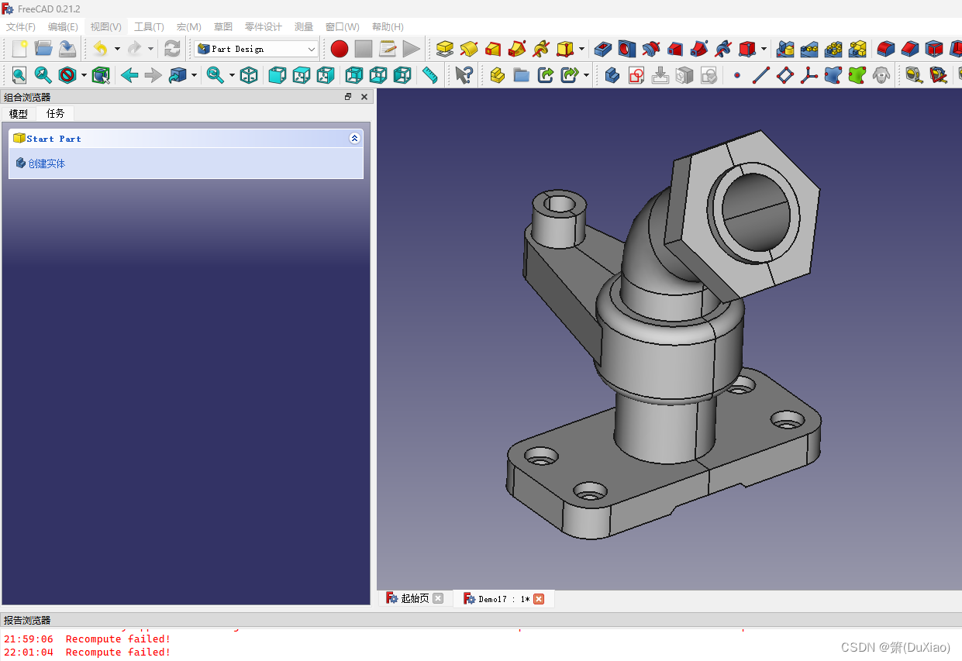Apply the Linear Pattern tool
Image resolution: width=962 pixels, height=661 pixels.
pyautogui.click(x=810, y=49)
